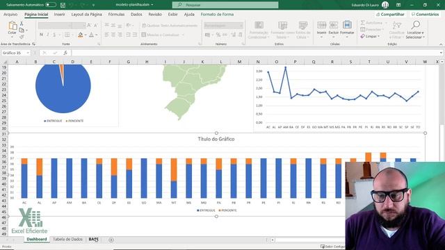Image resolution: width=445 pixels, height=250 pixels.
Task: Open the Font Color dropdown arrow
Action: coord(97,35)
